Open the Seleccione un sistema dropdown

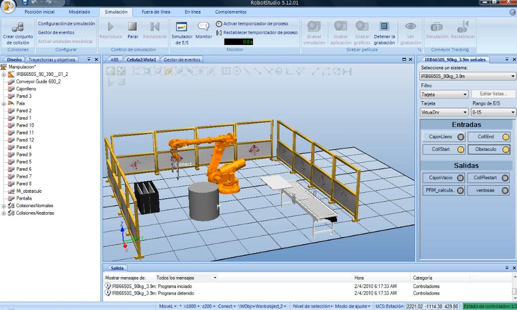[x=467, y=76]
